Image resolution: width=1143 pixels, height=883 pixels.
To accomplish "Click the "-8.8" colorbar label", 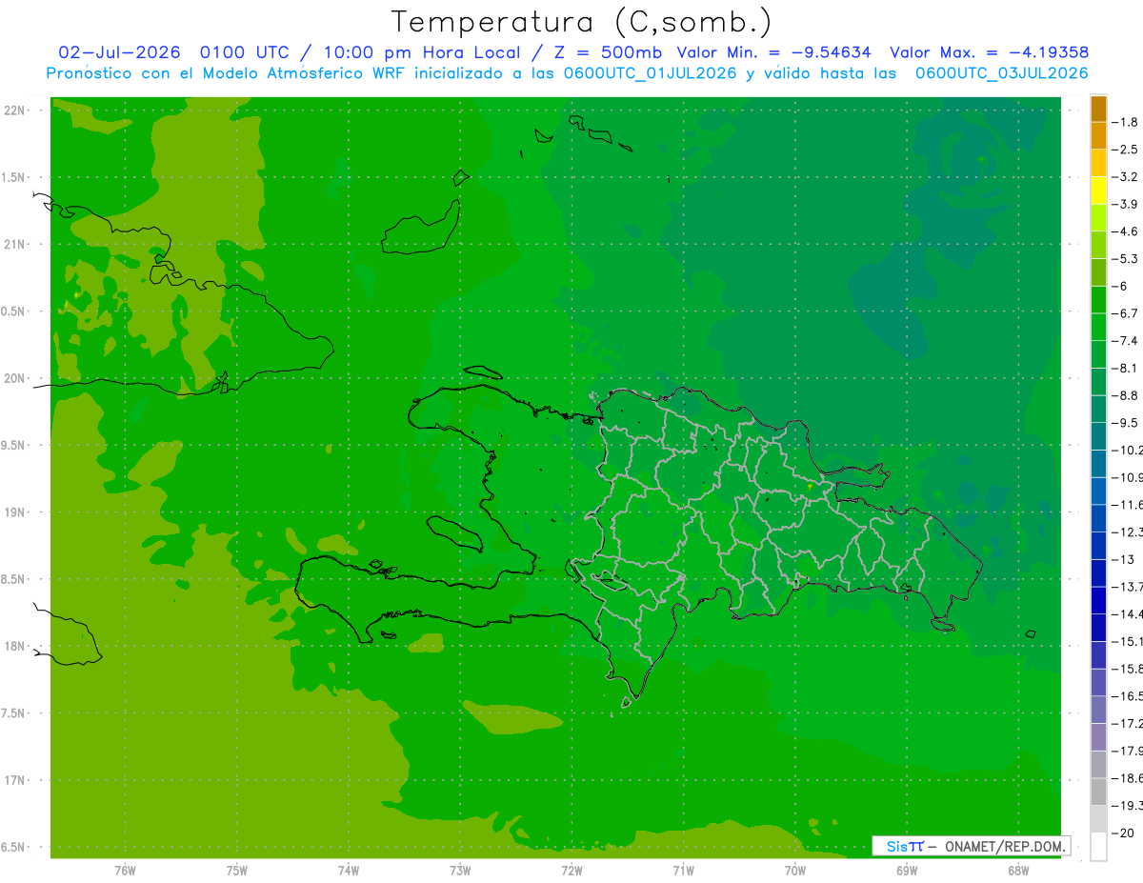I will tap(1125, 395).
